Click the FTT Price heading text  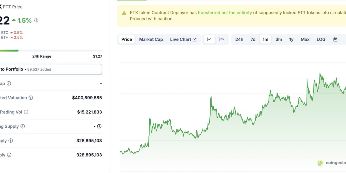13,7
